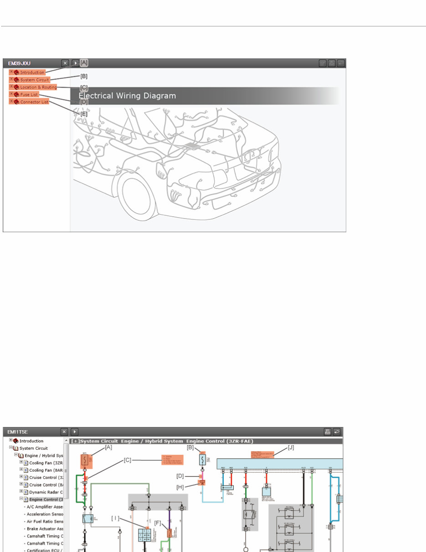Click connector component [A] in the wiring diagram

click(x=86, y=462)
